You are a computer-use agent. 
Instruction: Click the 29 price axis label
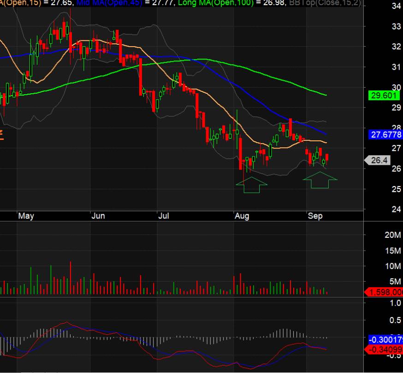(x=397, y=108)
